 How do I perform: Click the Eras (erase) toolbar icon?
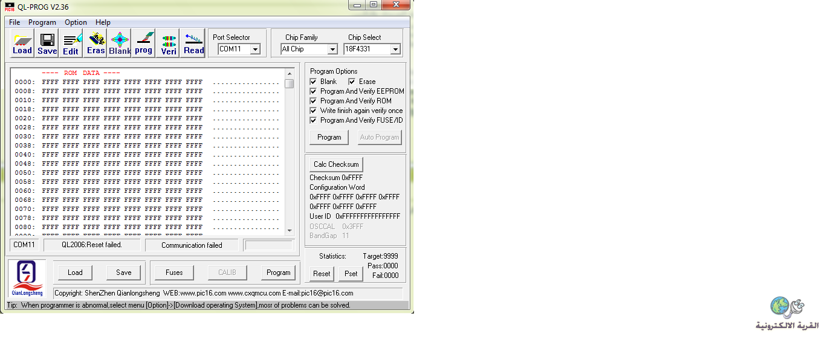point(95,44)
